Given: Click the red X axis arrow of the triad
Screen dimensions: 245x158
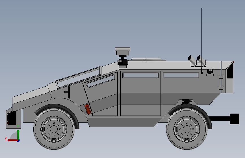Looking at the screenshot, I should pyautogui.click(x=12, y=140).
